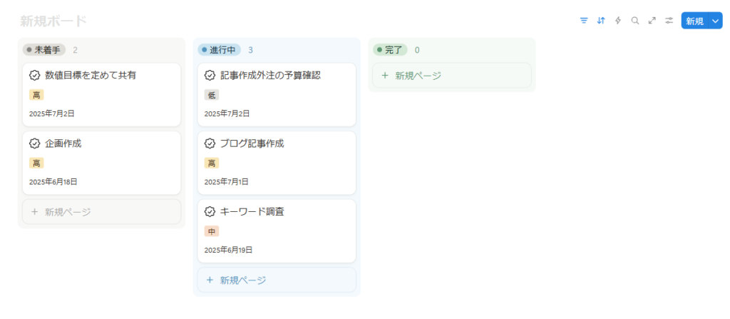Click the search magnifier icon
The width and height of the screenshot is (730, 319).
tap(635, 21)
